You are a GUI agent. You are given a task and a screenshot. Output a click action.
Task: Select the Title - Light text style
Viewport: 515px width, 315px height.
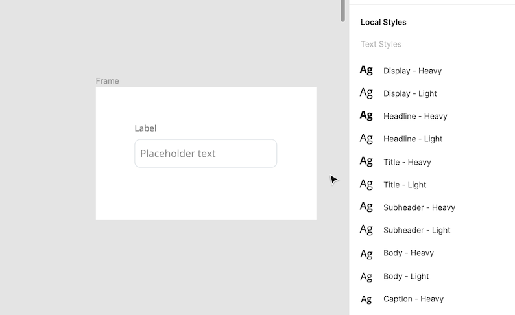click(405, 185)
